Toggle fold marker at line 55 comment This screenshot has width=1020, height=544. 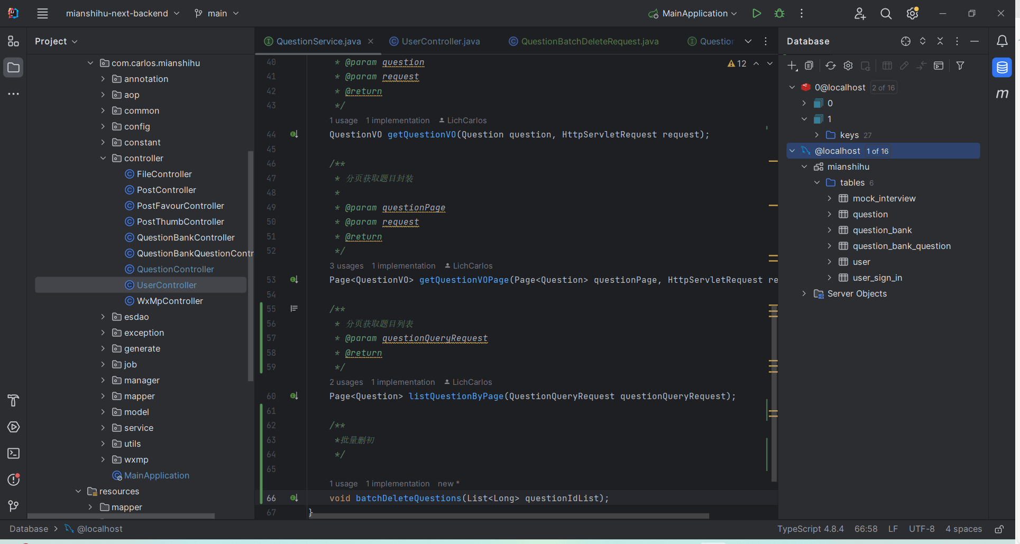tap(294, 309)
